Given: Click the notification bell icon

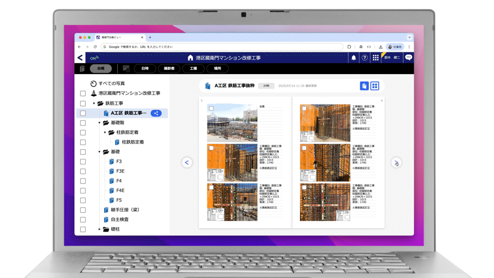Looking at the screenshot, I should pos(354,58).
